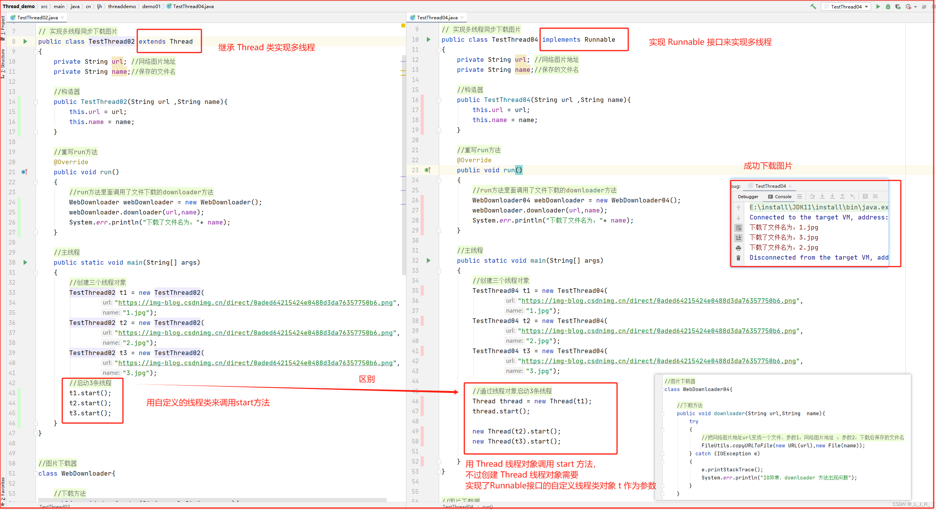Toggle Soft-Wrap in the debug console
The height and width of the screenshot is (510, 936).
coord(738,228)
